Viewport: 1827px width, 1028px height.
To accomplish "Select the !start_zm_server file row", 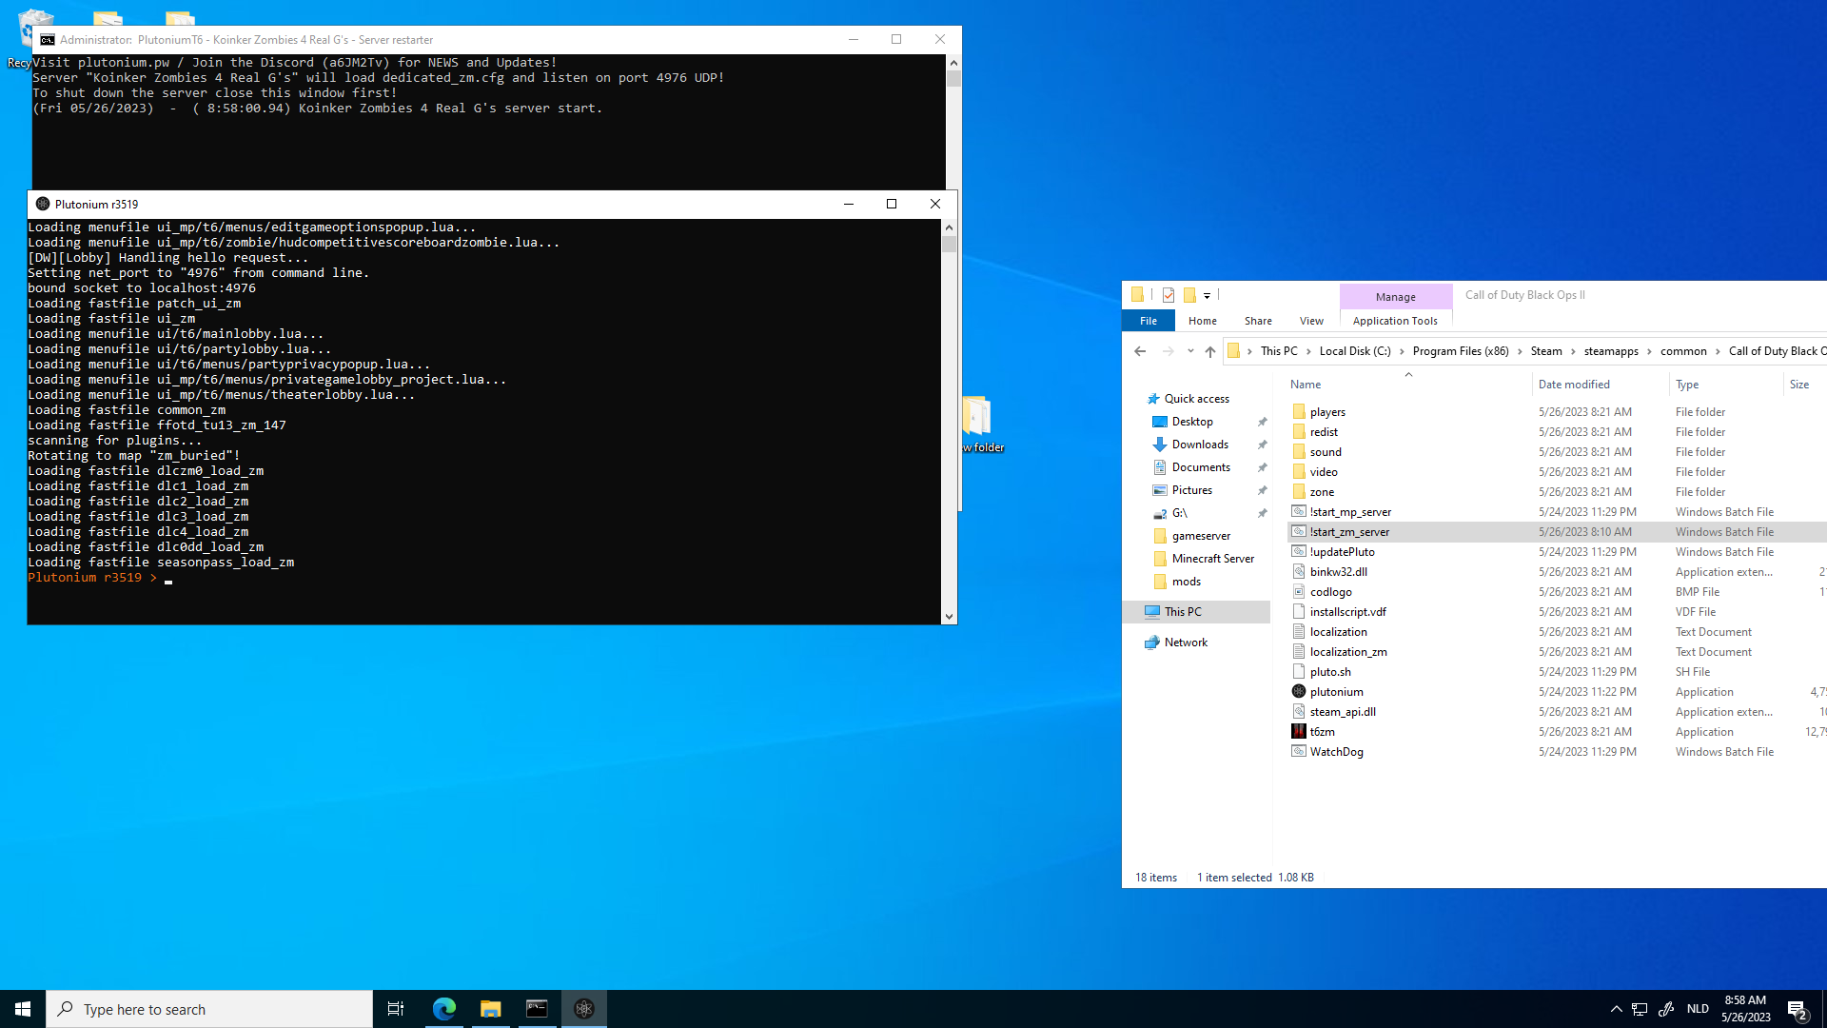I will click(1557, 532).
